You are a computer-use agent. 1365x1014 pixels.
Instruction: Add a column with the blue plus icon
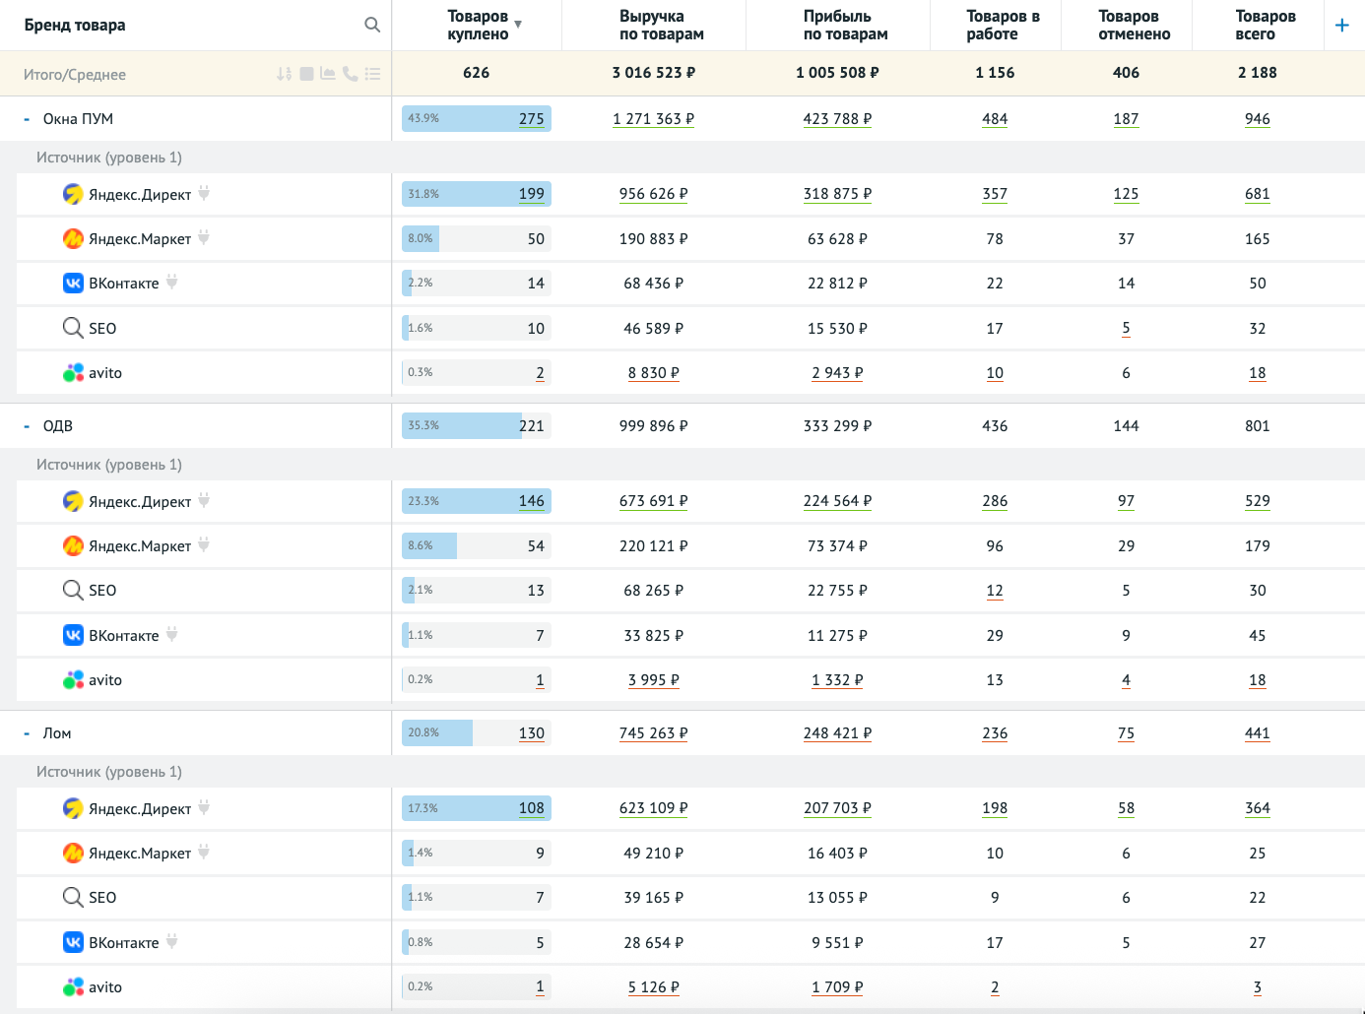[1341, 26]
